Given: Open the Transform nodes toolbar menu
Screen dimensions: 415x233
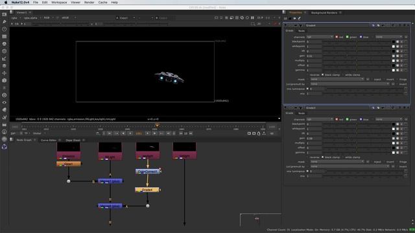Looking at the screenshot, I should tap(5, 73).
